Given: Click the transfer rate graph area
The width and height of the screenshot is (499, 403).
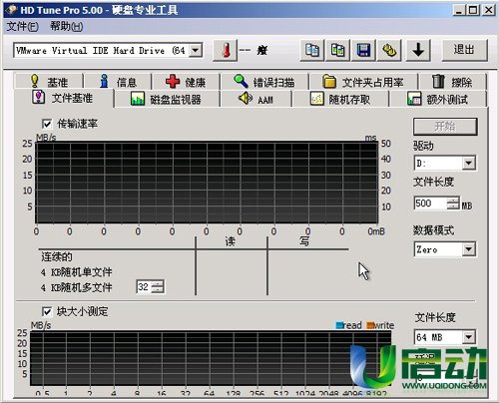Looking at the screenshot, I should pos(207,183).
